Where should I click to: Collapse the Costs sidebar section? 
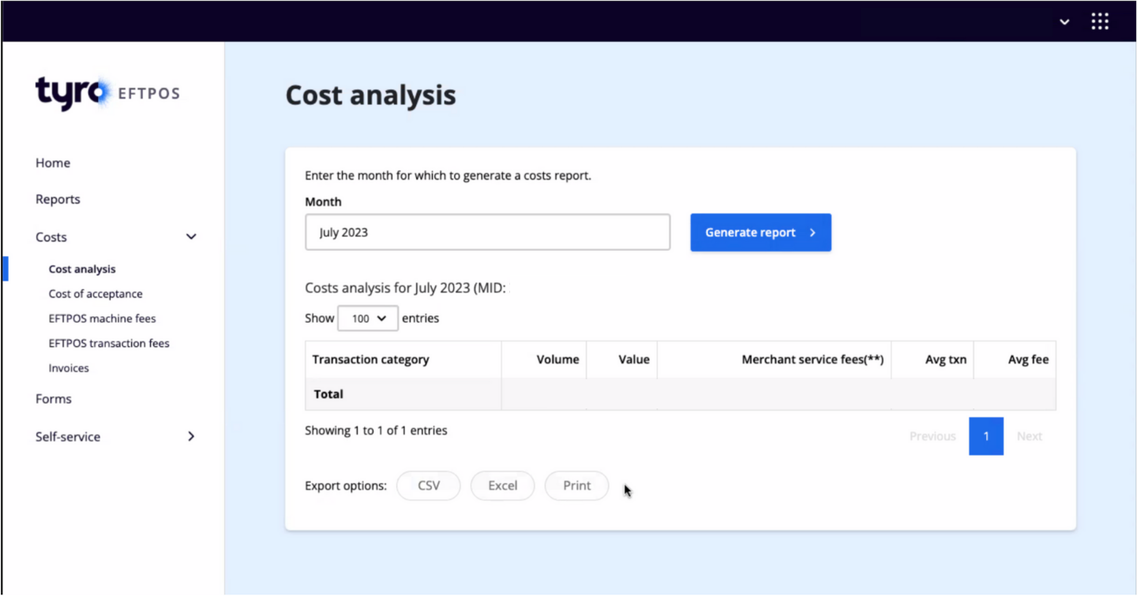(191, 237)
